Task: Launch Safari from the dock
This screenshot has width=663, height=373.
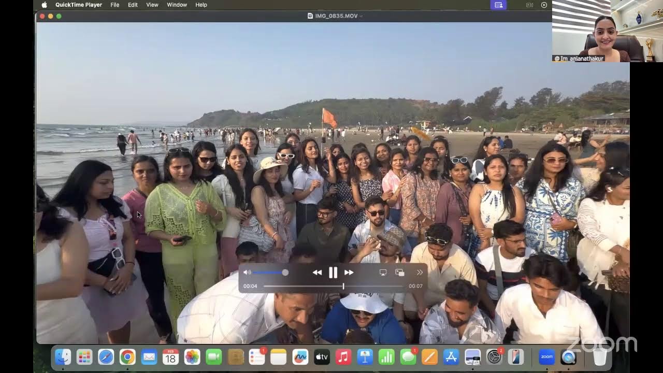Action: (106, 356)
